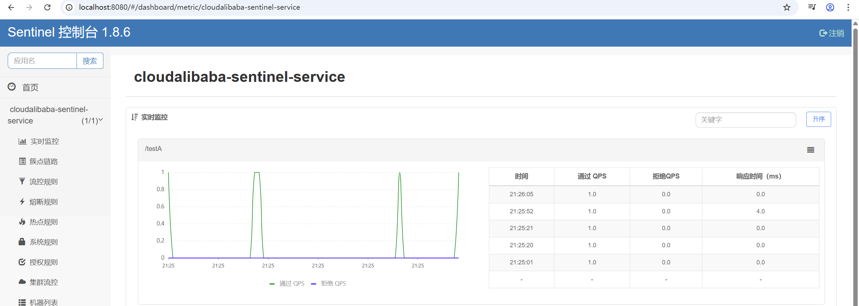Viewport: 859px width, 306px height.
Task: Click the sort icon beside 实时监控 heading
Action: [x=135, y=117]
